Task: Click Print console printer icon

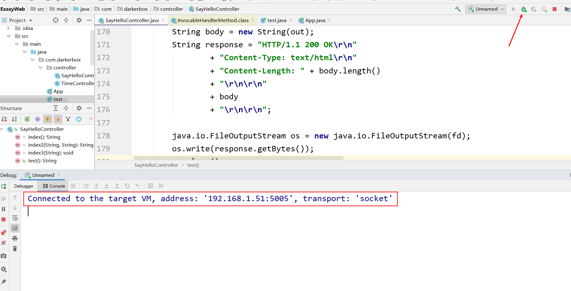Action: pos(15,239)
